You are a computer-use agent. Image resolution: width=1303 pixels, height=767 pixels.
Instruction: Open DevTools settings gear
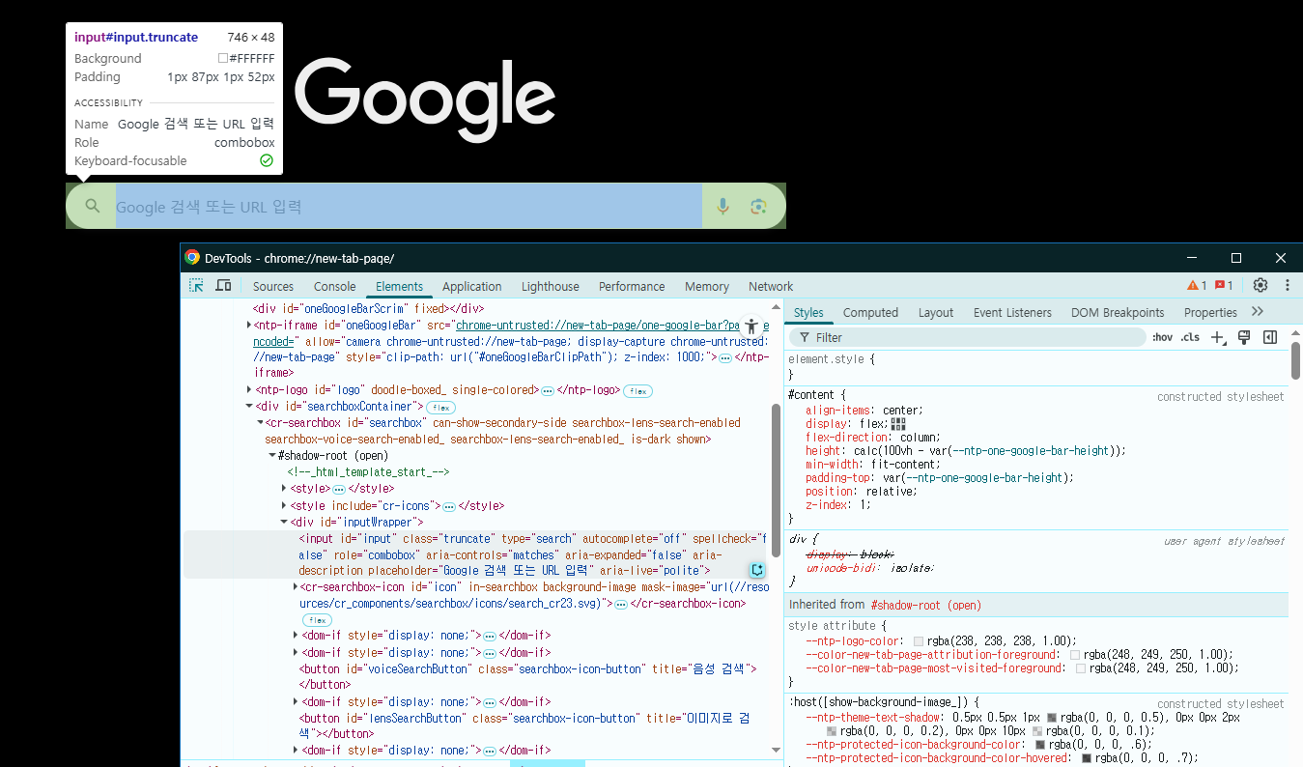[x=1261, y=286]
